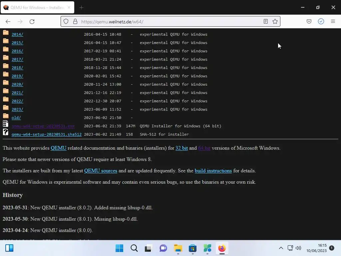This screenshot has height=256, width=341.
Task: Open Chat app on taskbar
Action: pos(163,248)
